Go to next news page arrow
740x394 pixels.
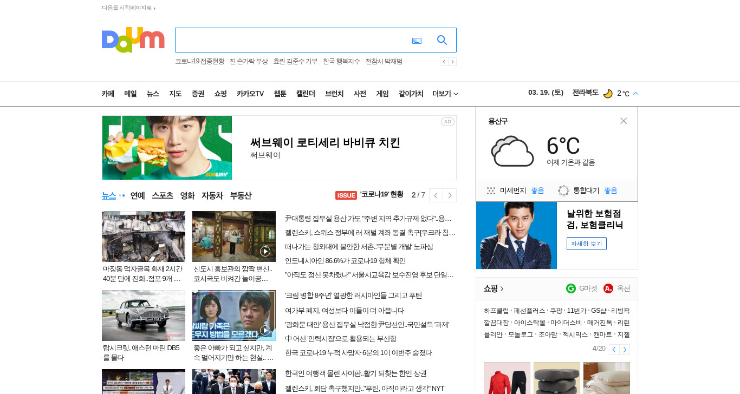coord(450,195)
